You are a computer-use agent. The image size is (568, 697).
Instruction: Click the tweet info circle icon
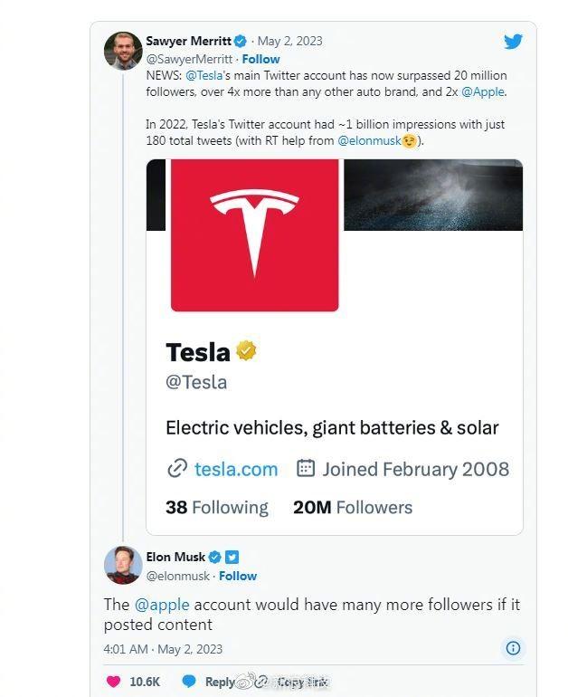pyautogui.click(x=513, y=647)
